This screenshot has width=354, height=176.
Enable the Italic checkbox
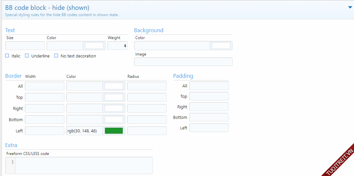7,56
